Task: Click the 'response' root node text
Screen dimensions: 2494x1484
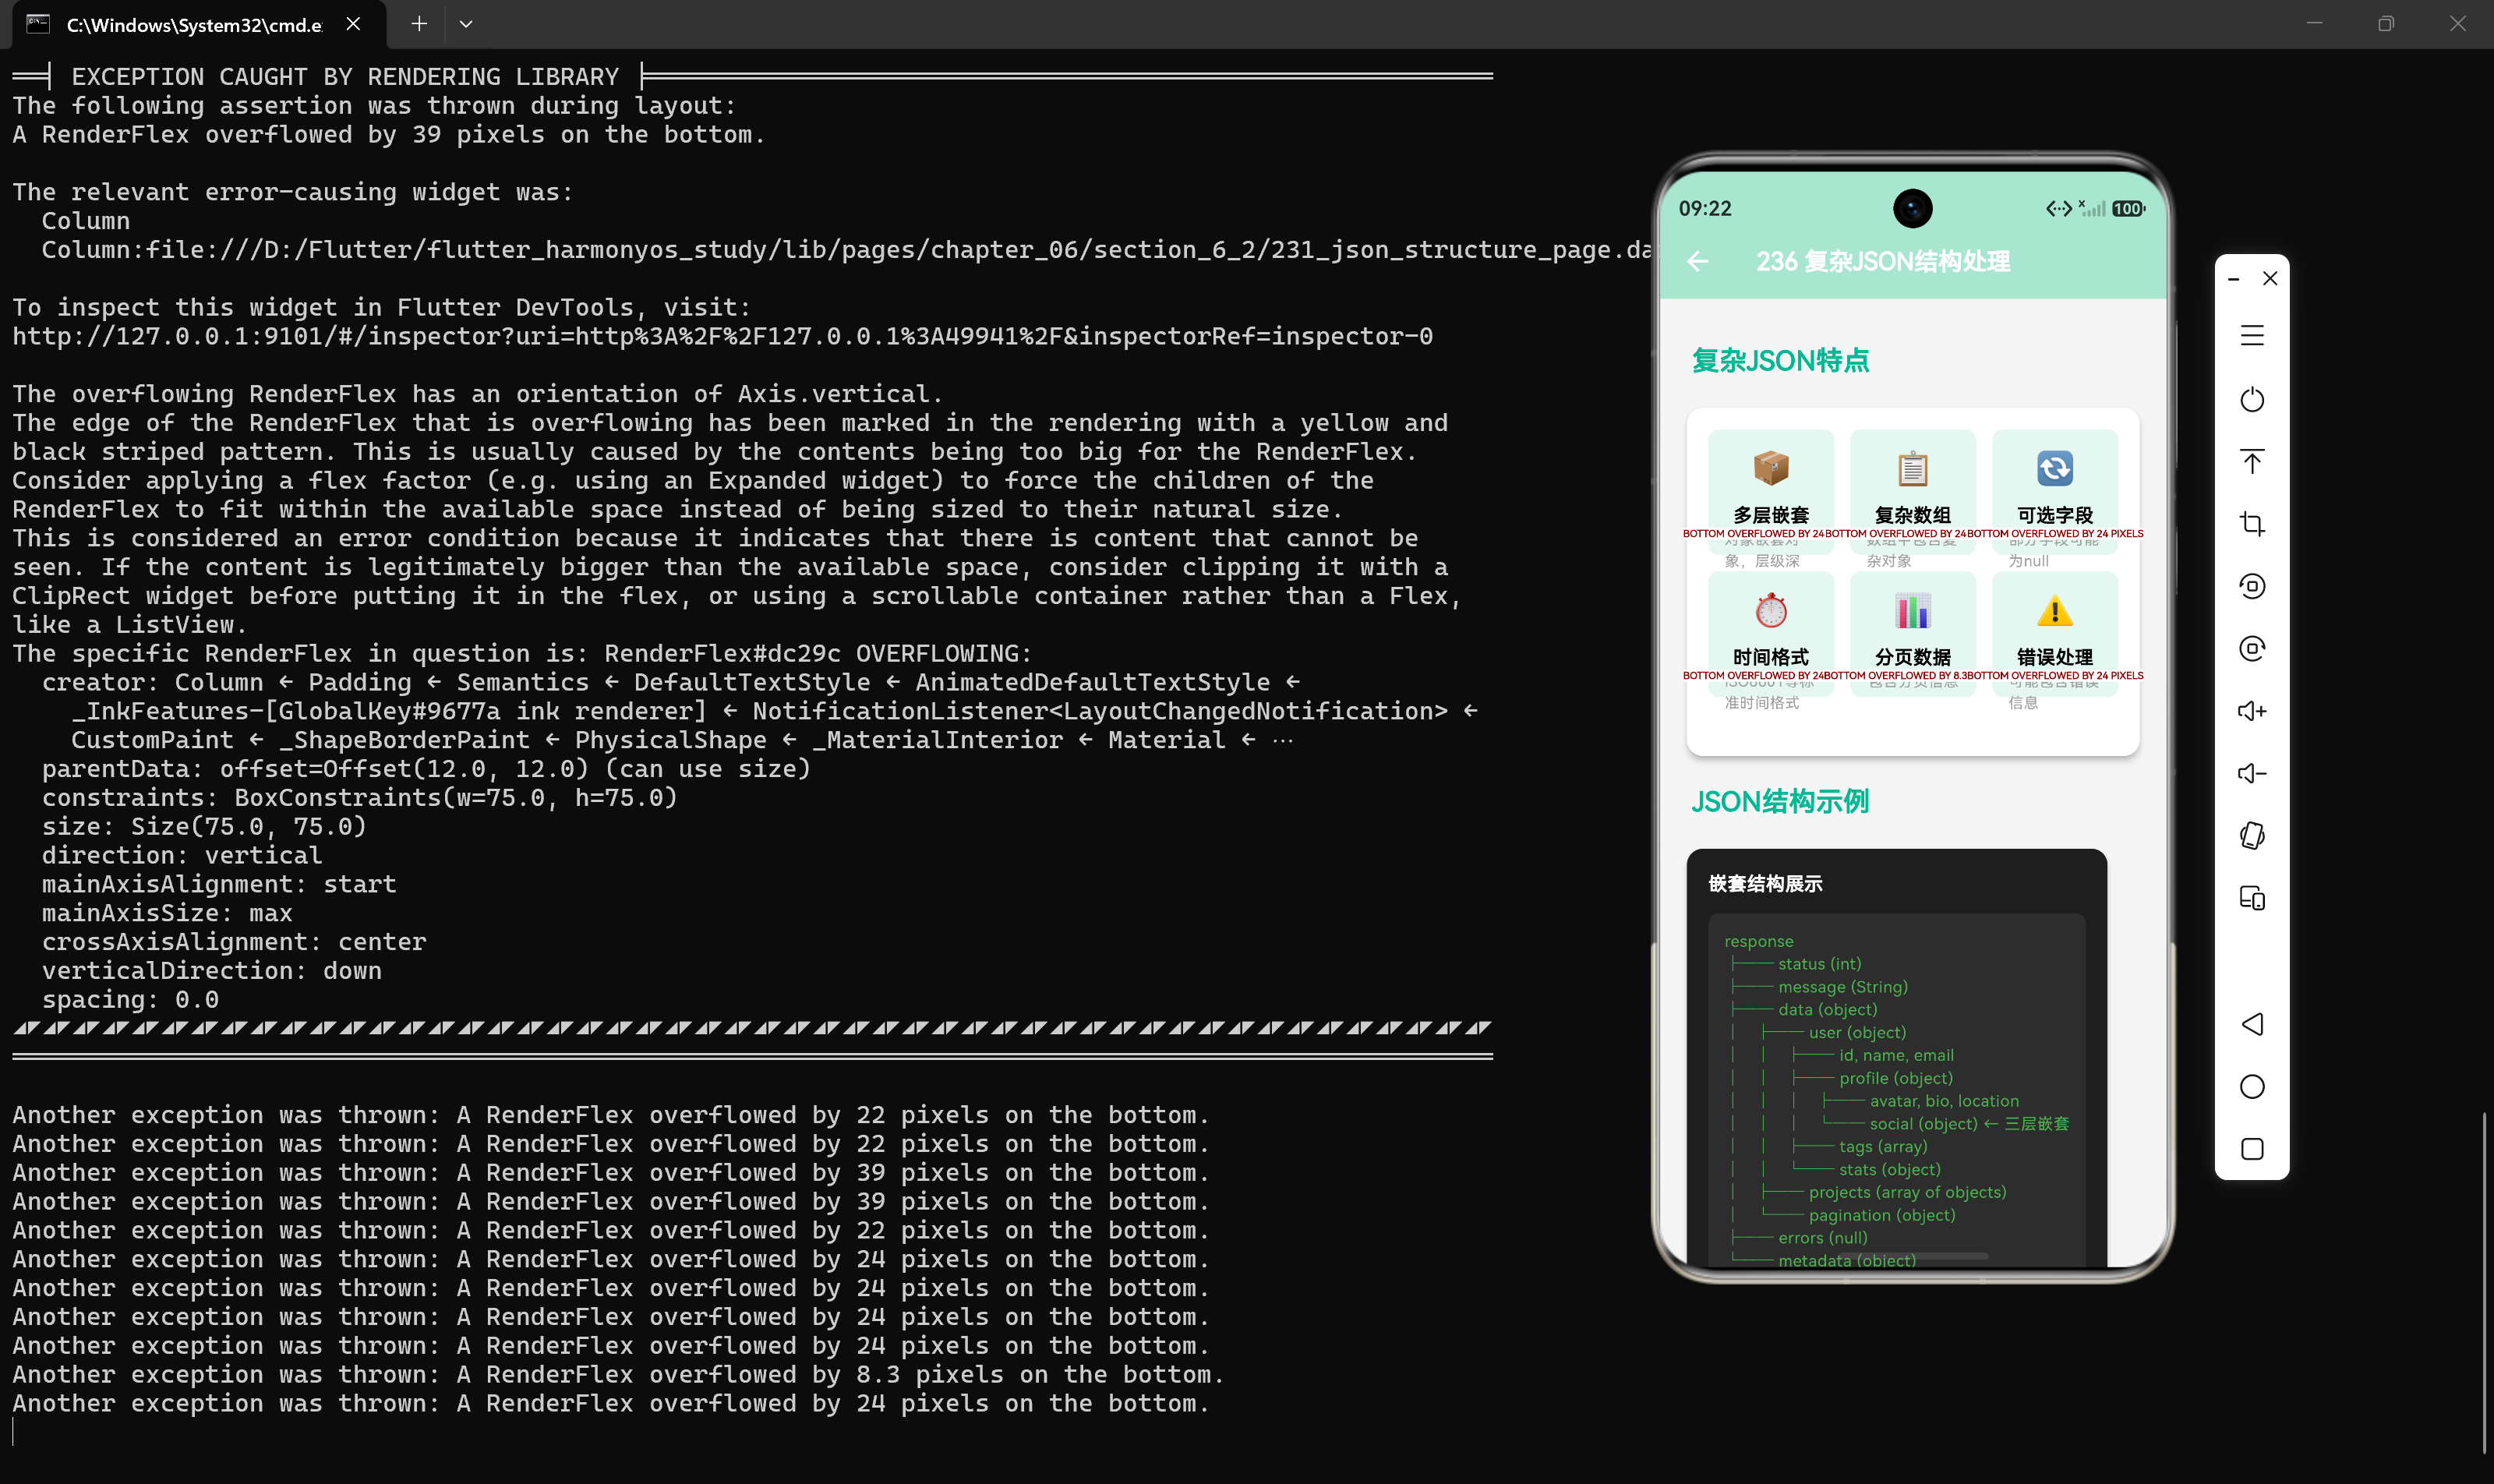Action: (1758, 941)
